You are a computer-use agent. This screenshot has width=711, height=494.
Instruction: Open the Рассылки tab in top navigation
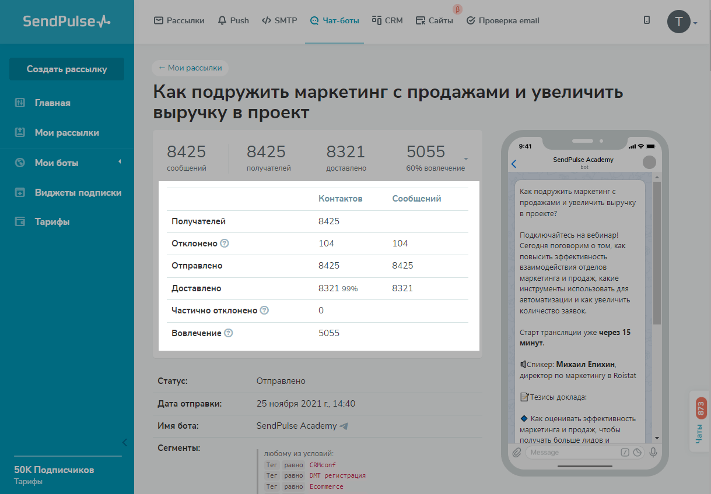tap(179, 20)
